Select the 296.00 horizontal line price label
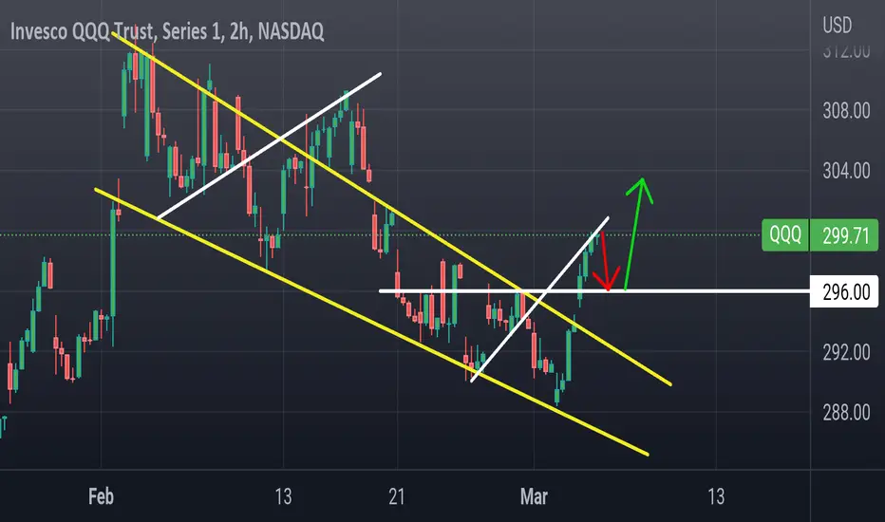885x522 pixels. pyautogui.click(x=844, y=291)
